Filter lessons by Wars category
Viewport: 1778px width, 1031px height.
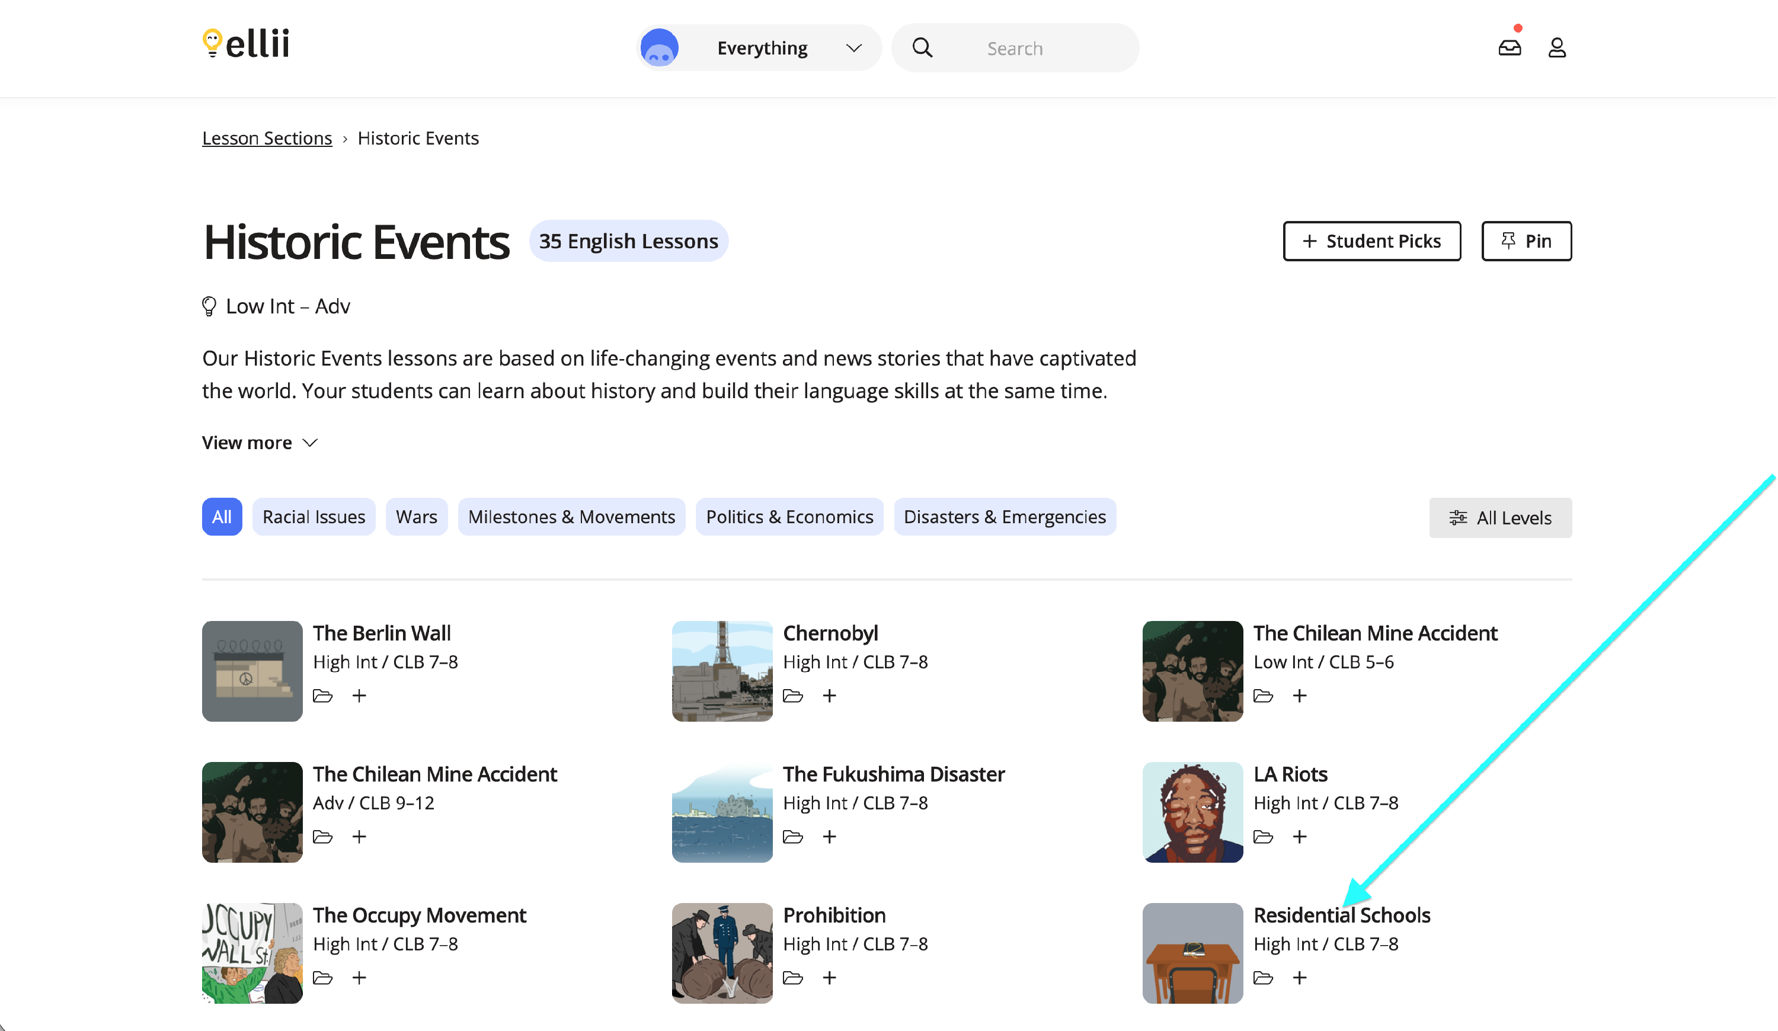click(416, 517)
